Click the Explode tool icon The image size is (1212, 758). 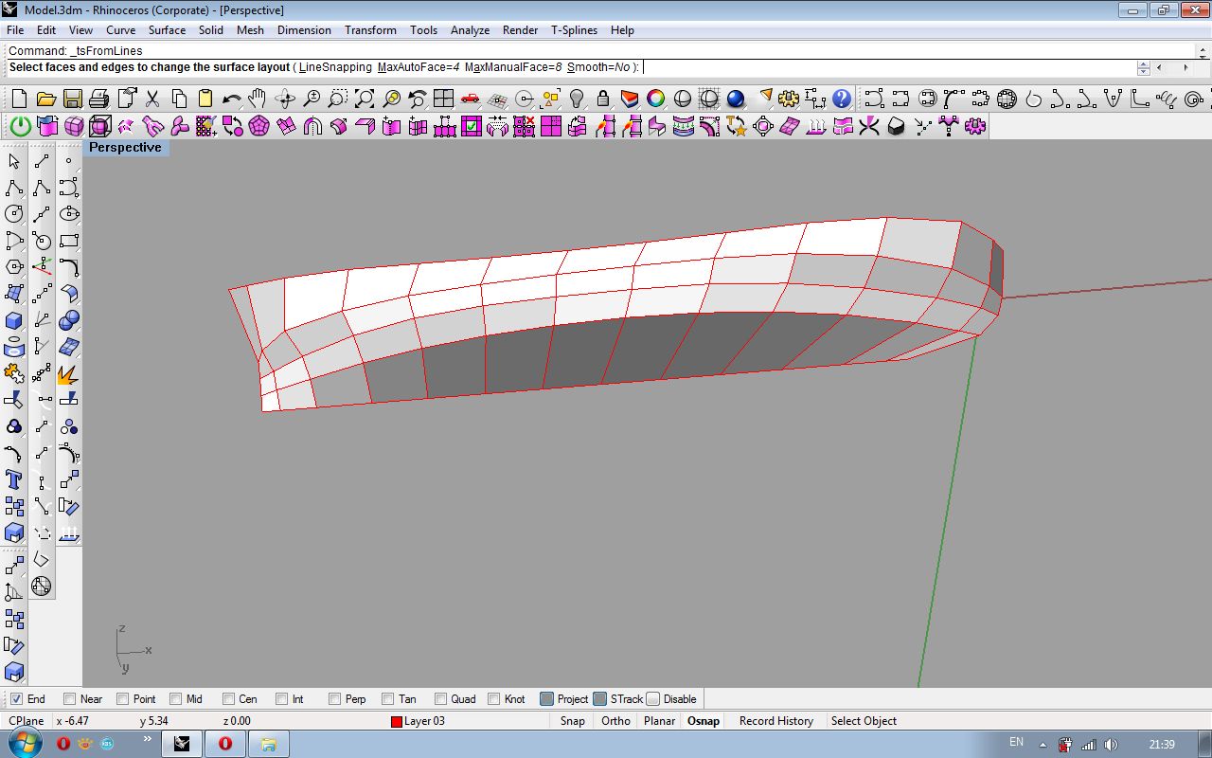pyautogui.click(x=67, y=374)
